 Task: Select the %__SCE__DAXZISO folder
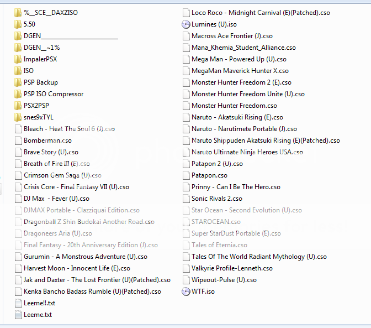(x=50, y=13)
